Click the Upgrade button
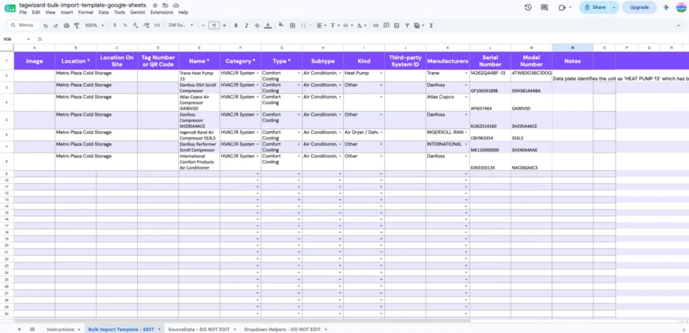 click(x=639, y=7)
